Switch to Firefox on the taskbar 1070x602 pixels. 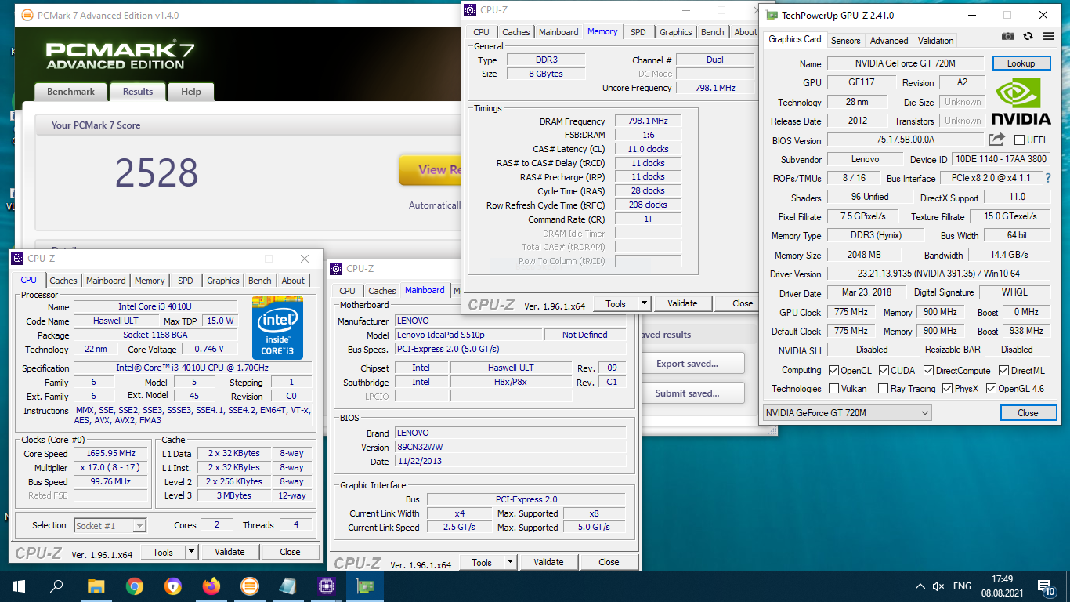tap(211, 586)
